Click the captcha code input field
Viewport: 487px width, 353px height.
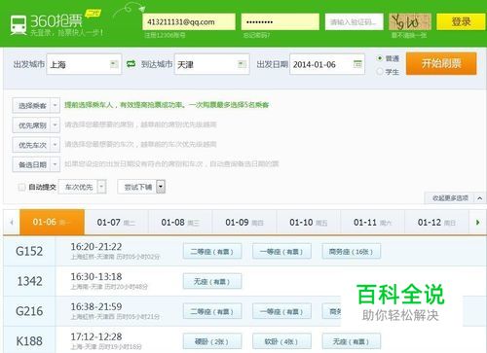tap(355, 21)
